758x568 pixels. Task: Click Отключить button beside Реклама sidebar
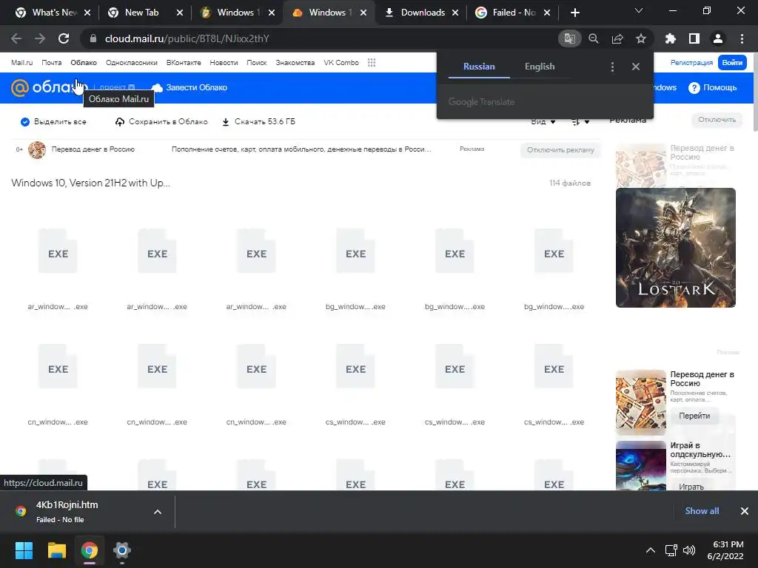(717, 120)
